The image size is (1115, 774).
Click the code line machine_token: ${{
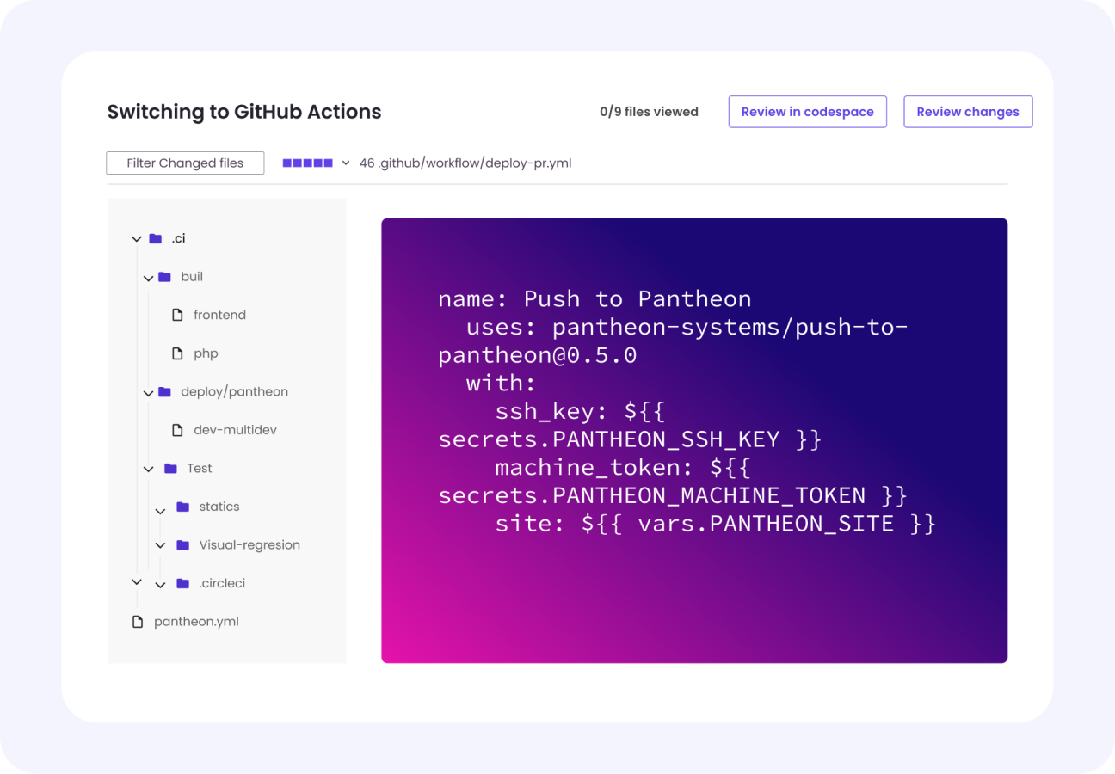click(623, 468)
